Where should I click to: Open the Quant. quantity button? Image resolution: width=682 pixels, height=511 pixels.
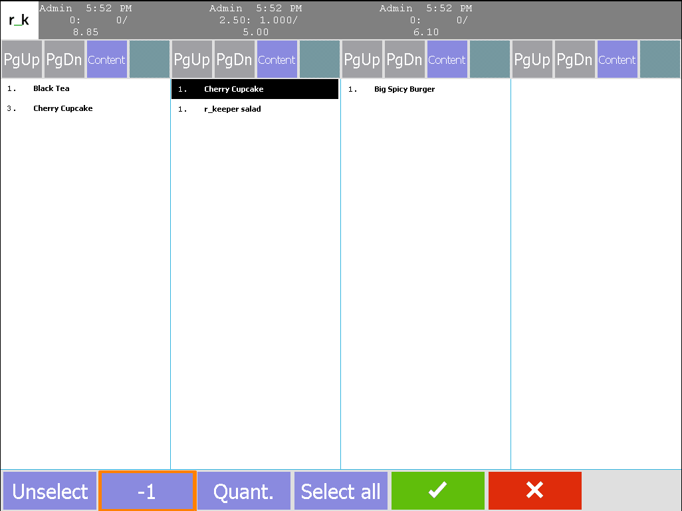[x=243, y=490]
